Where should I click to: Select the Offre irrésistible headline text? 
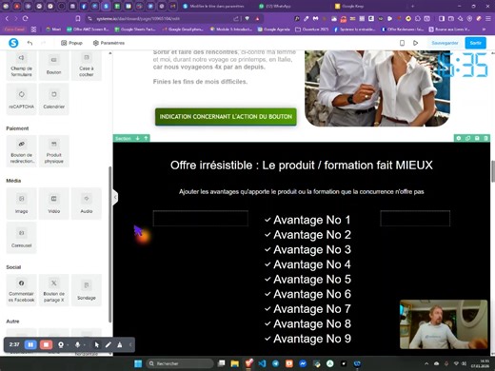[x=302, y=166]
